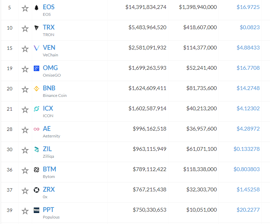
Task: Click ICX price $4.12302
Action: [248, 109]
